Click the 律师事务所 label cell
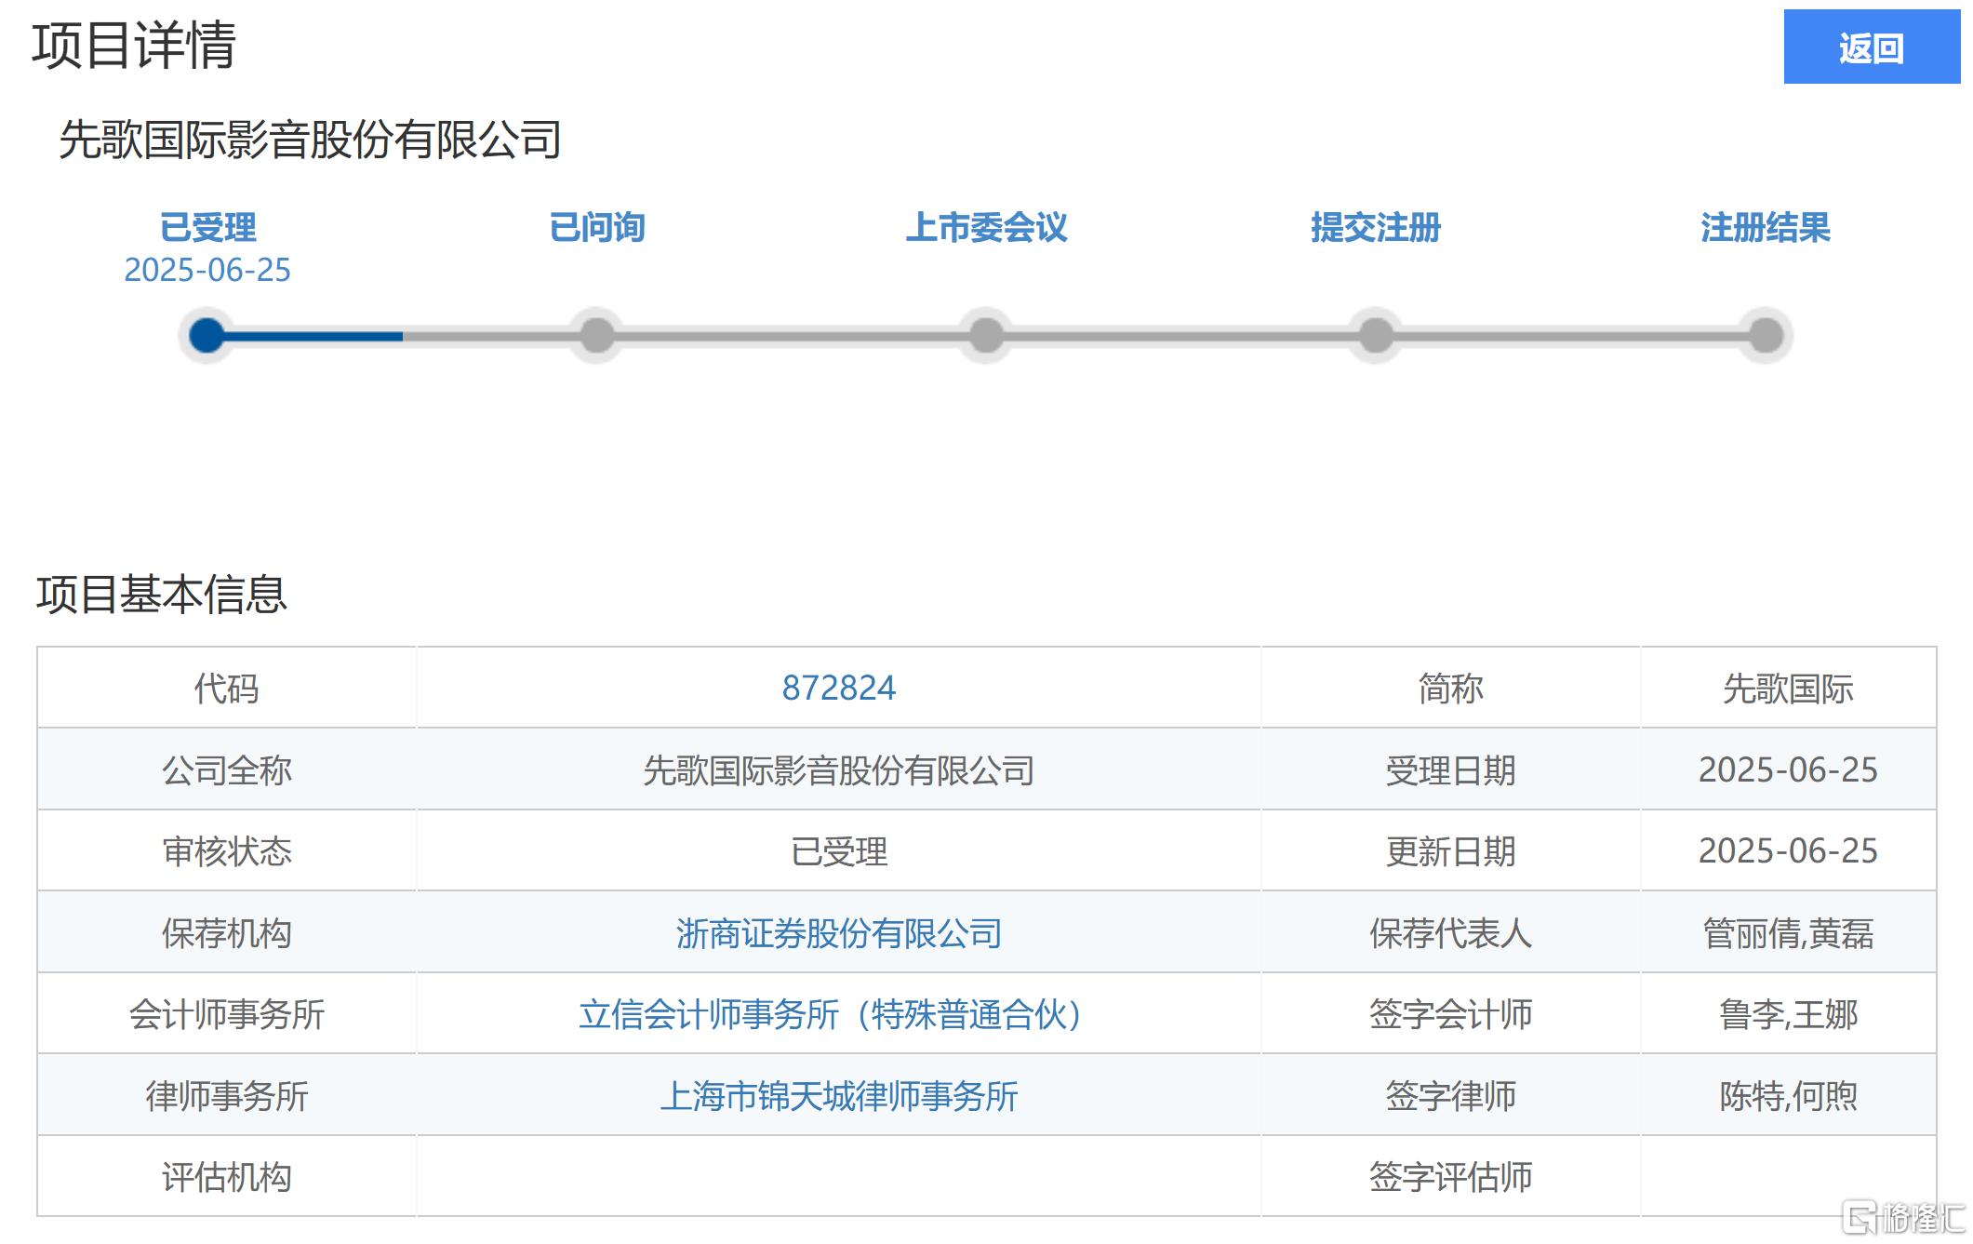 (x=226, y=1096)
